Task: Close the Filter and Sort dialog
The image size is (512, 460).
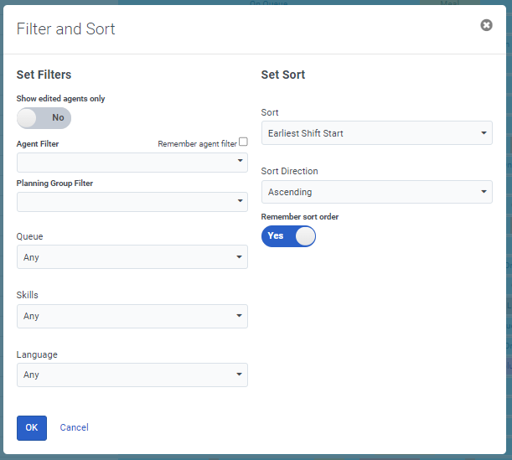Action: [x=486, y=25]
